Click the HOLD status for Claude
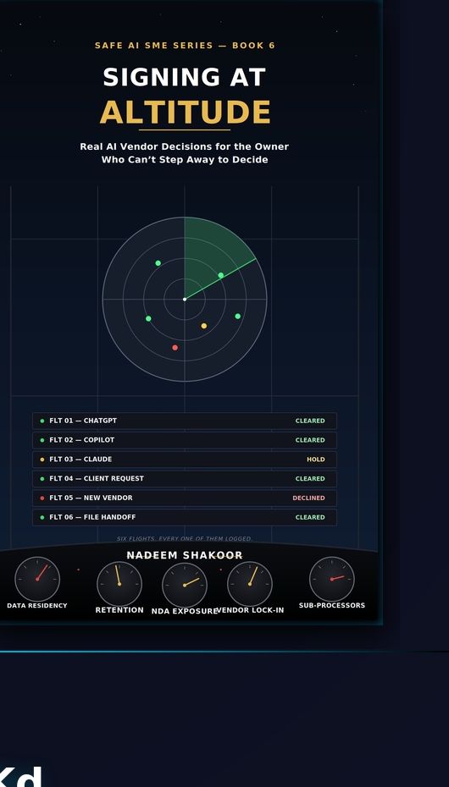Image resolution: width=449 pixels, height=787 pixels. [316, 460]
